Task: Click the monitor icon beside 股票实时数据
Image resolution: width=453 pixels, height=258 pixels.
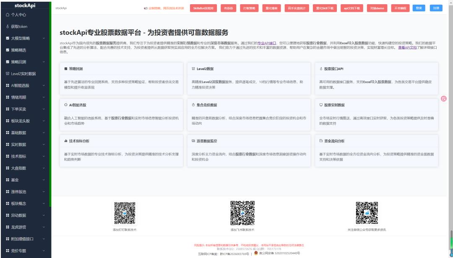Action: tap(321, 105)
